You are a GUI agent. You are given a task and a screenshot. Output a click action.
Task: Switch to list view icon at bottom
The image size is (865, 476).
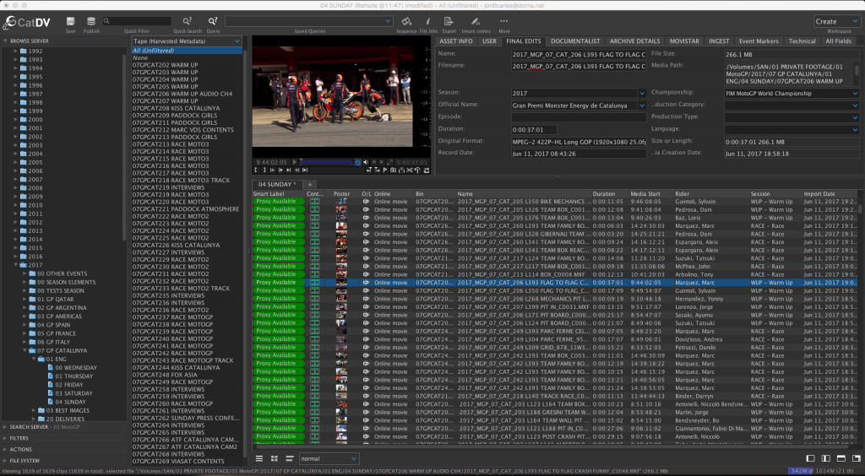(x=259, y=458)
